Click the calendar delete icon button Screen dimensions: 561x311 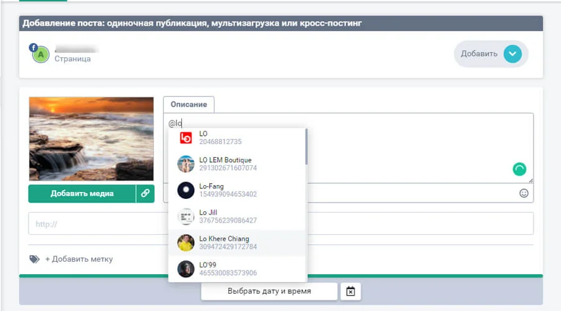(350, 291)
